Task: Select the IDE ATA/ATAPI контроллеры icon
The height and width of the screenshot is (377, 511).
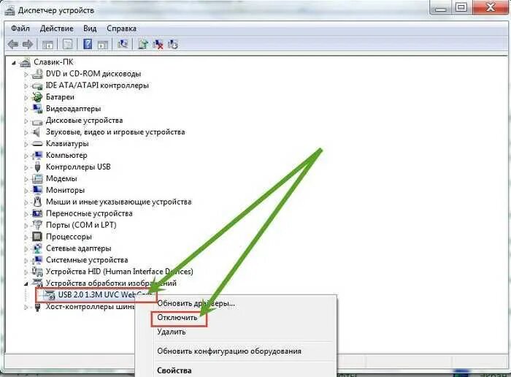Action: click(x=37, y=85)
